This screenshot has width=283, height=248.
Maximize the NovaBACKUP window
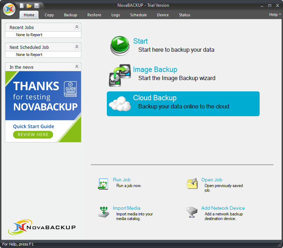coord(270,6)
